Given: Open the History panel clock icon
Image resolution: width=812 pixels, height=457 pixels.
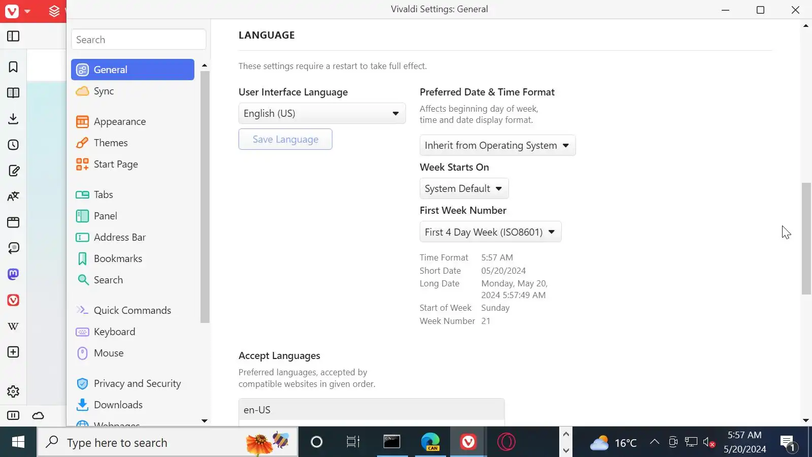Looking at the screenshot, I should [13, 145].
